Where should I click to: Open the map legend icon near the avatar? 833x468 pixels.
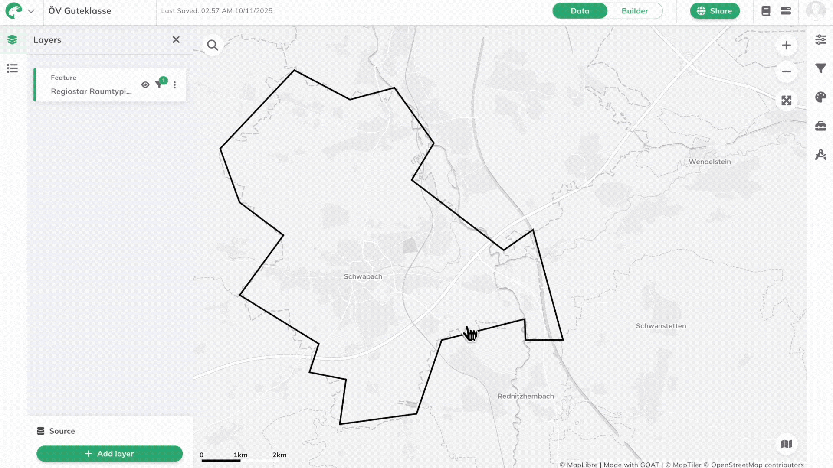coord(786,11)
